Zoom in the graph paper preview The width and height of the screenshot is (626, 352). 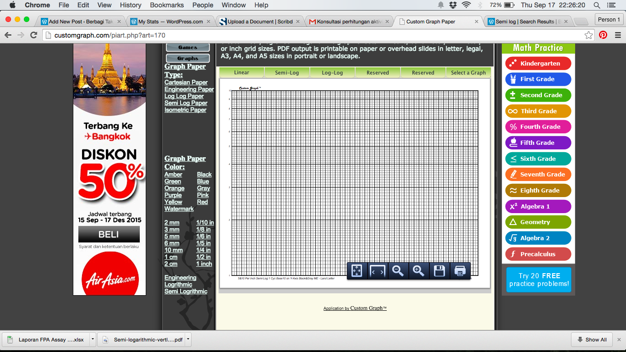pyautogui.click(x=418, y=271)
